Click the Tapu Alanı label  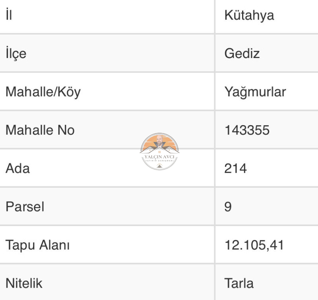coord(37,245)
